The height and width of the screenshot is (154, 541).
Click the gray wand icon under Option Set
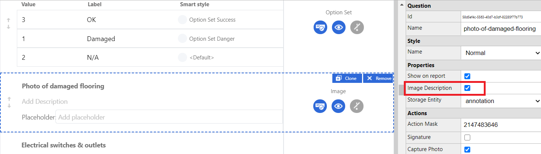coord(357,27)
